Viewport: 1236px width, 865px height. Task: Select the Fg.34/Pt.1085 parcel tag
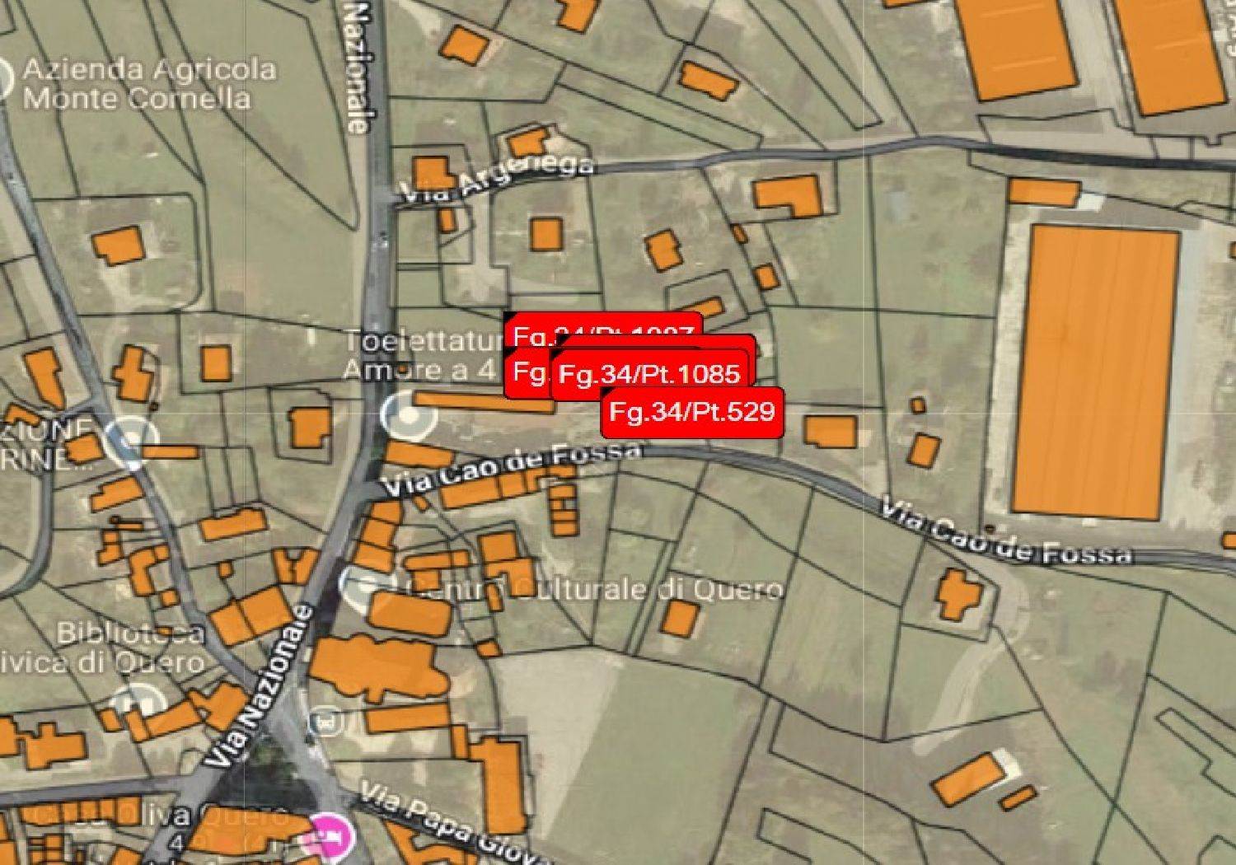coord(650,375)
